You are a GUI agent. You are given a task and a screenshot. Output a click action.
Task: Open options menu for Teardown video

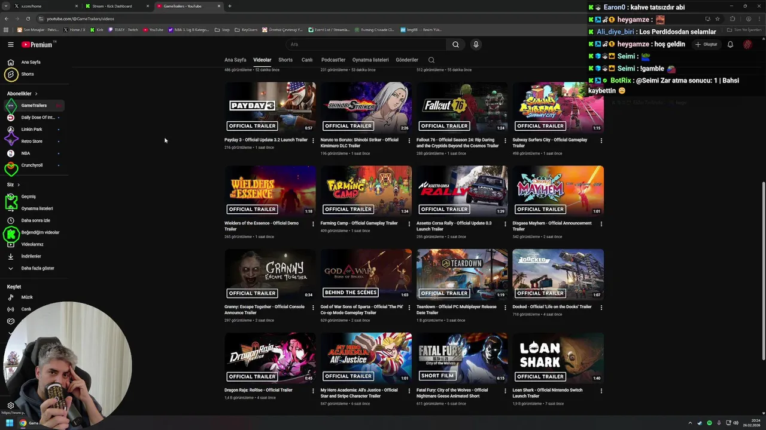click(x=505, y=308)
